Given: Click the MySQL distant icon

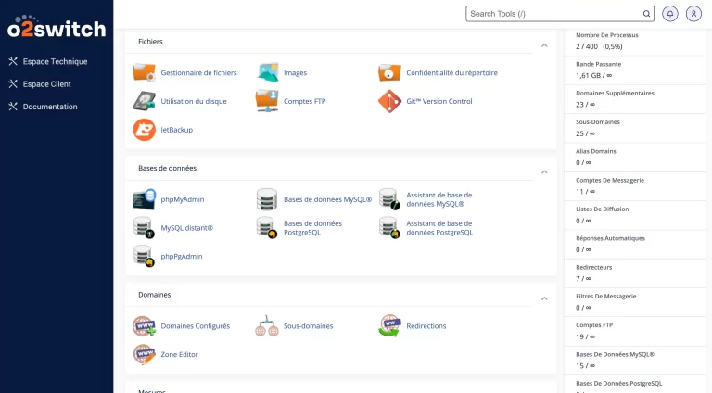Looking at the screenshot, I should tap(144, 228).
